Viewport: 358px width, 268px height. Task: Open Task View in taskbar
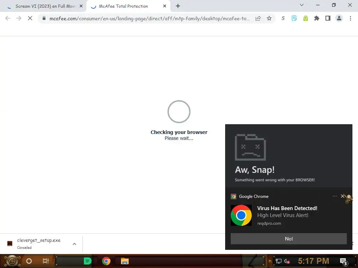[x=46, y=261]
